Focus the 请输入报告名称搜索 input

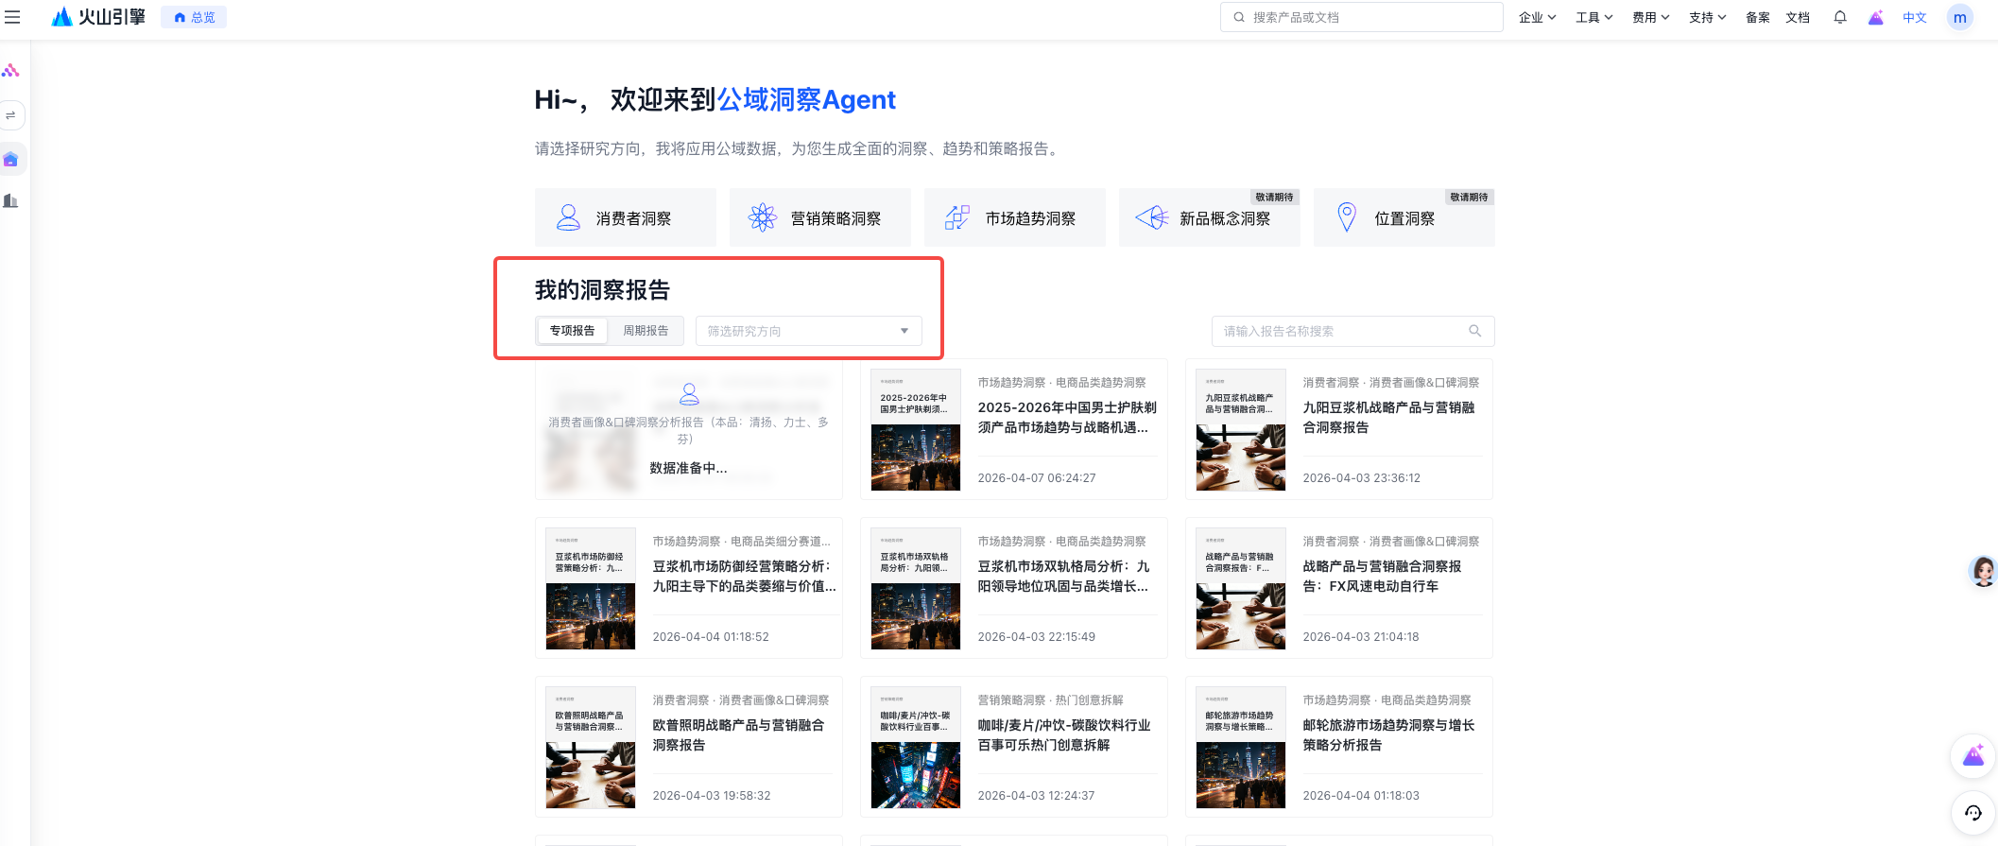pos(1353,331)
